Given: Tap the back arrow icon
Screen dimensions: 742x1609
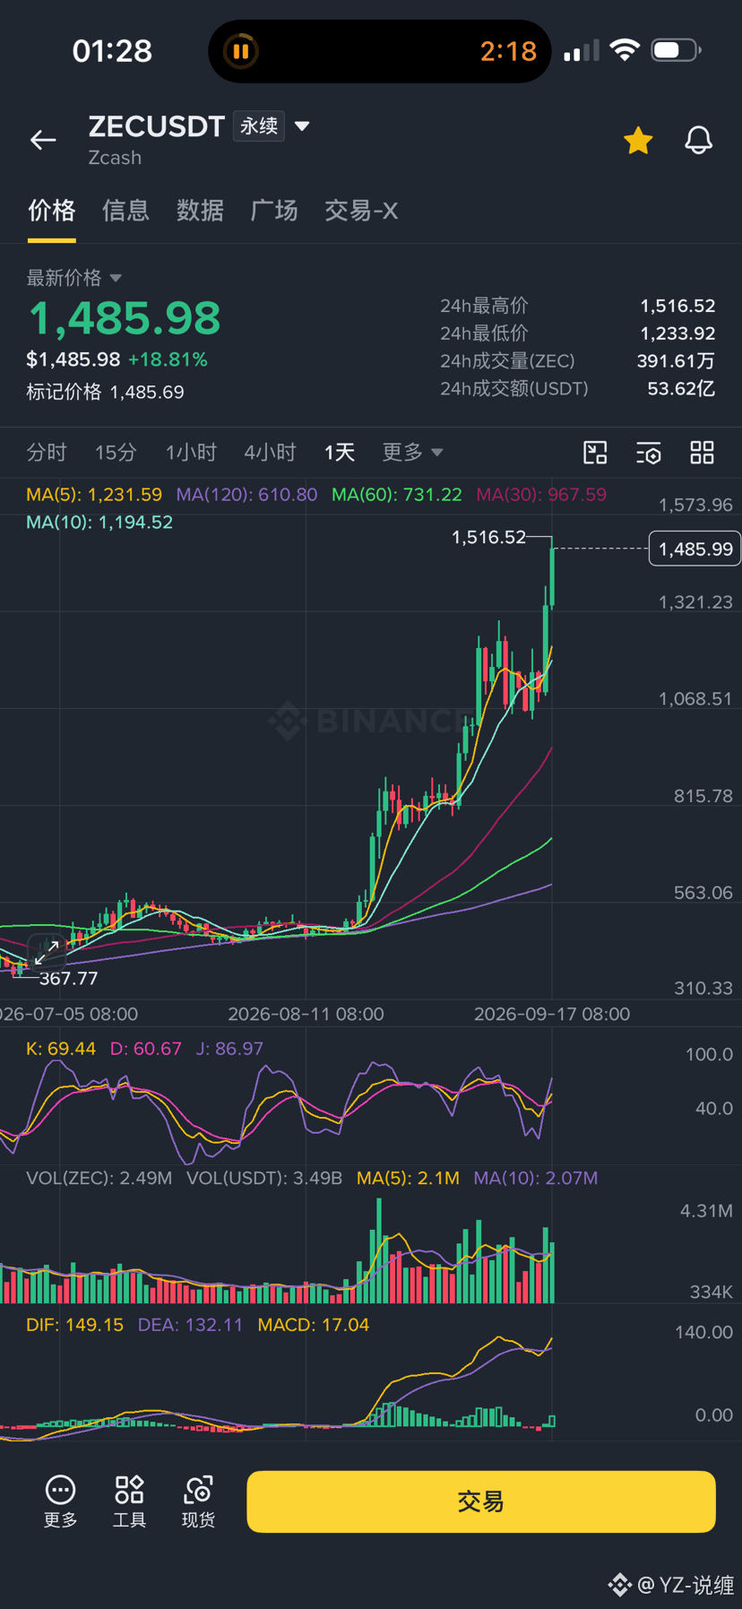Looking at the screenshot, I should coord(43,140).
